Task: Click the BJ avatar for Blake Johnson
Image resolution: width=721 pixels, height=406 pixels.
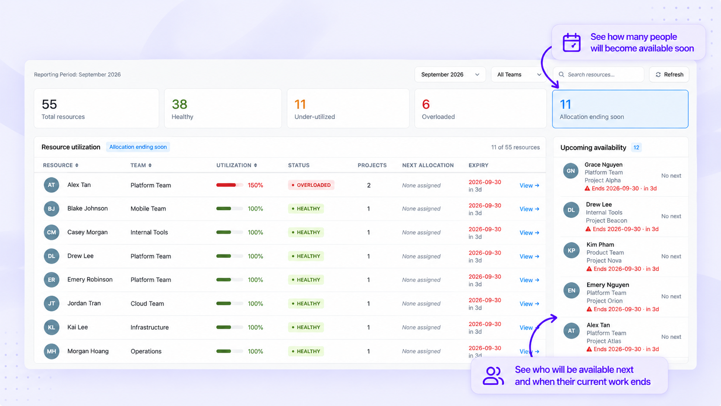Action: pyautogui.click(x=51, y=209)
